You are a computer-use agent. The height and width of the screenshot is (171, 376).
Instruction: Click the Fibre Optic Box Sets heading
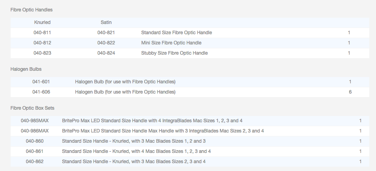pyautogui.click(x=35, y=108)
